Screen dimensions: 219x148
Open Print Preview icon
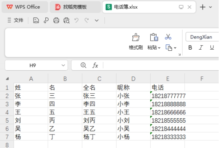click(x=66, y=20)
